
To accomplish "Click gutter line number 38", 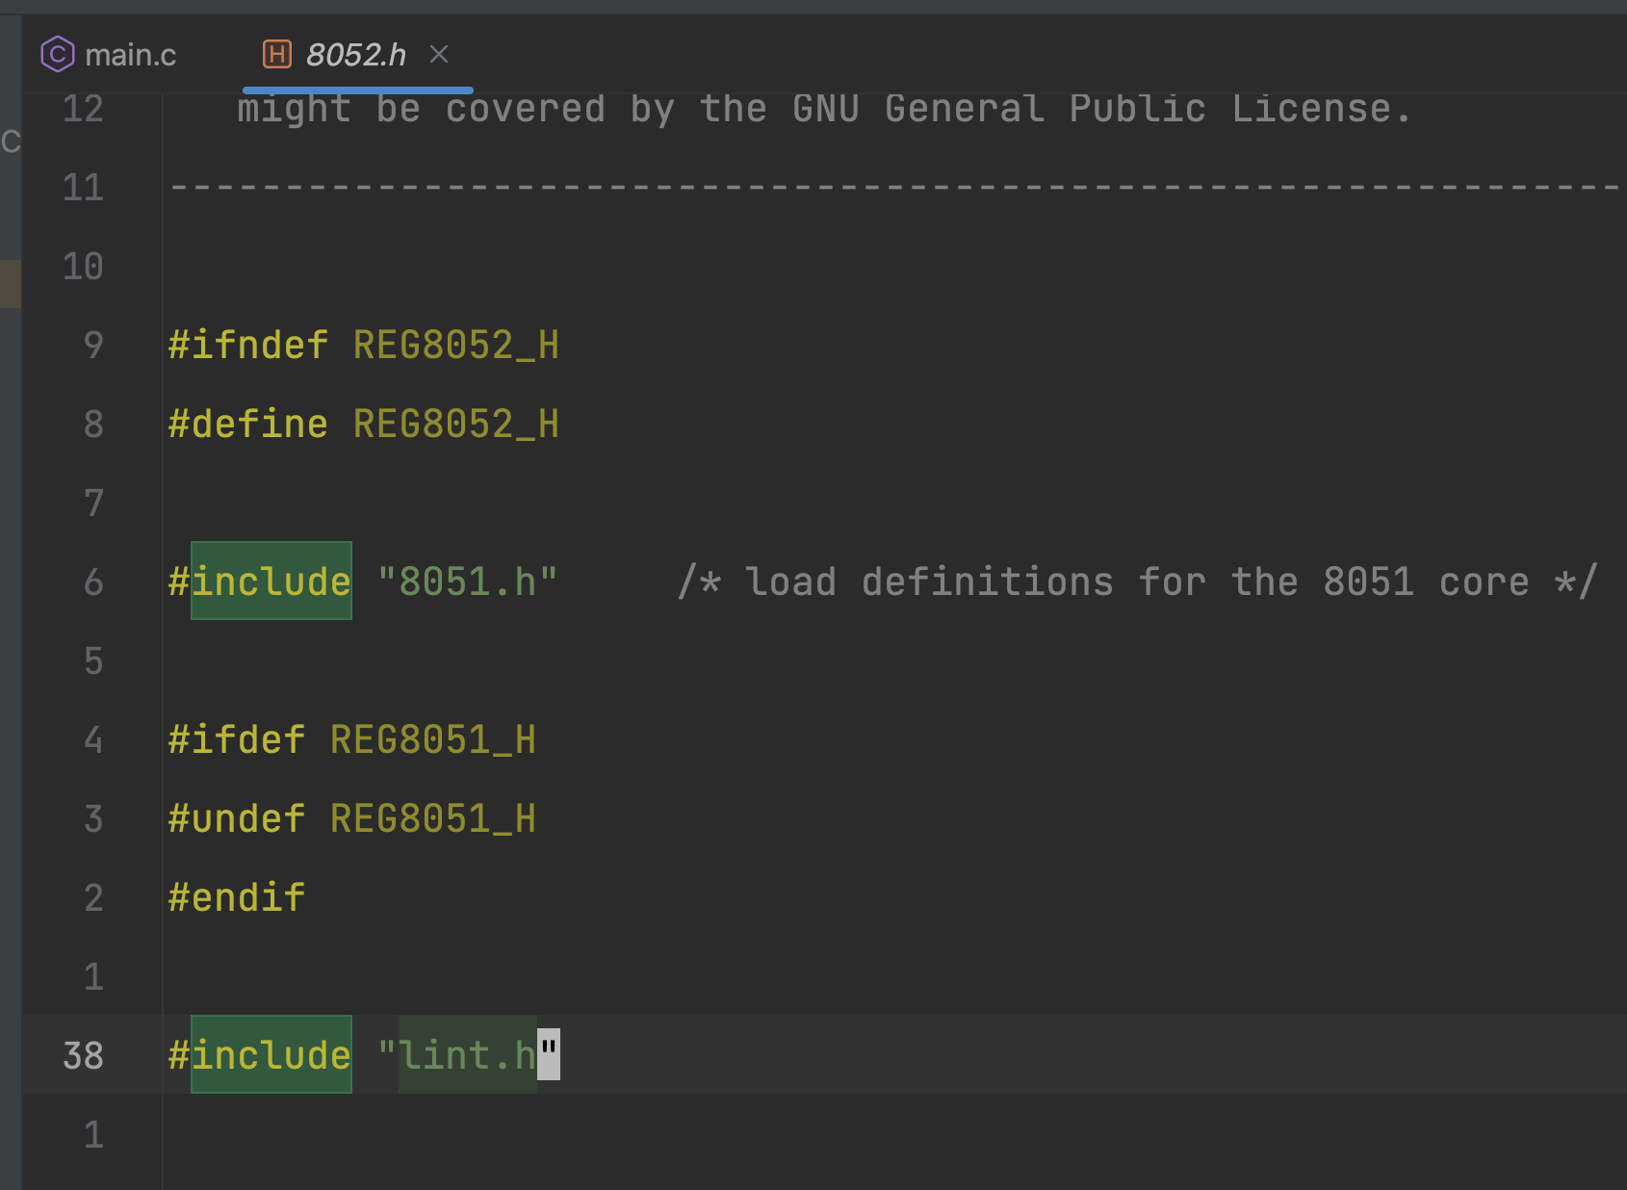I will click(83, 1055).
